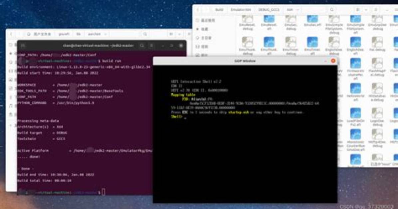Viewport: 398px width, 209px height.
Task: Click 'Mapping table' text in UEFI shell
Action: click(x=183, y=95)
